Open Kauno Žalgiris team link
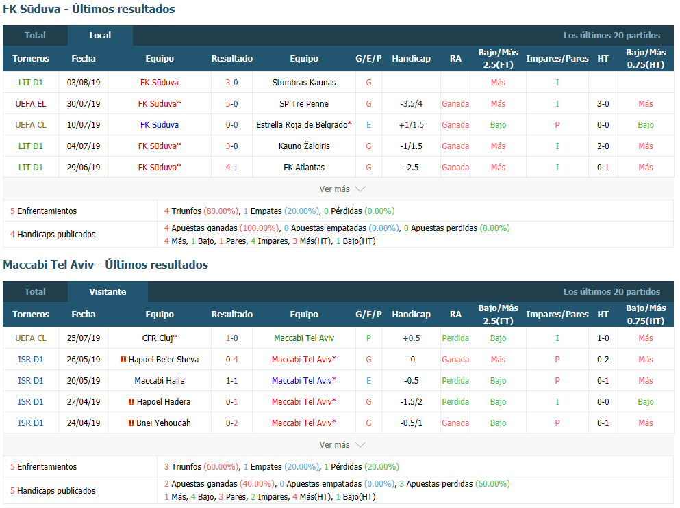This screenshot has width=680, height=508. click(x=304, y=146)
